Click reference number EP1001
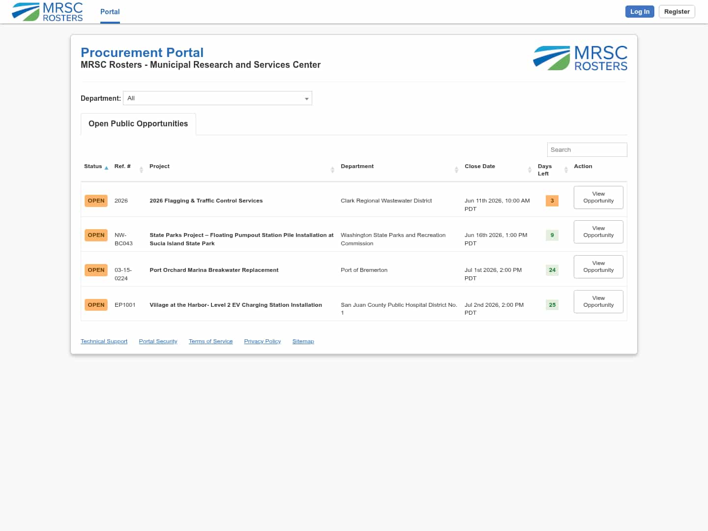This screenshot has height=531, width=708. tap(125, 305)
